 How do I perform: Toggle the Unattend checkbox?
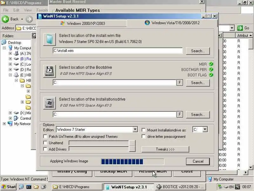[x=45, y=143]
